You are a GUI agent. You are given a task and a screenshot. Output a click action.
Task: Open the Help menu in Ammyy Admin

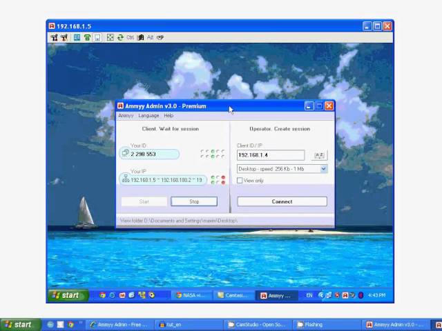click(x=169, y=116)
